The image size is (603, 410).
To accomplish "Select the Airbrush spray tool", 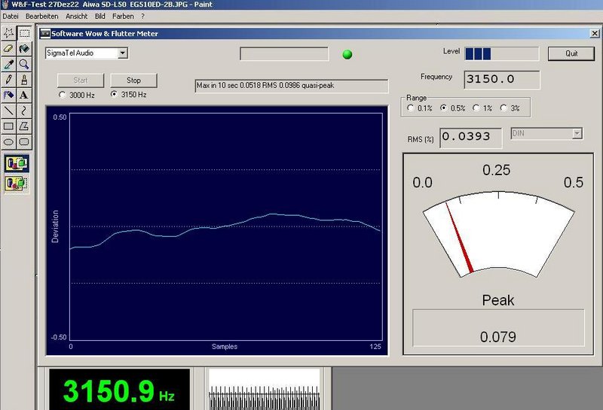I will click(x=9, y=95).
